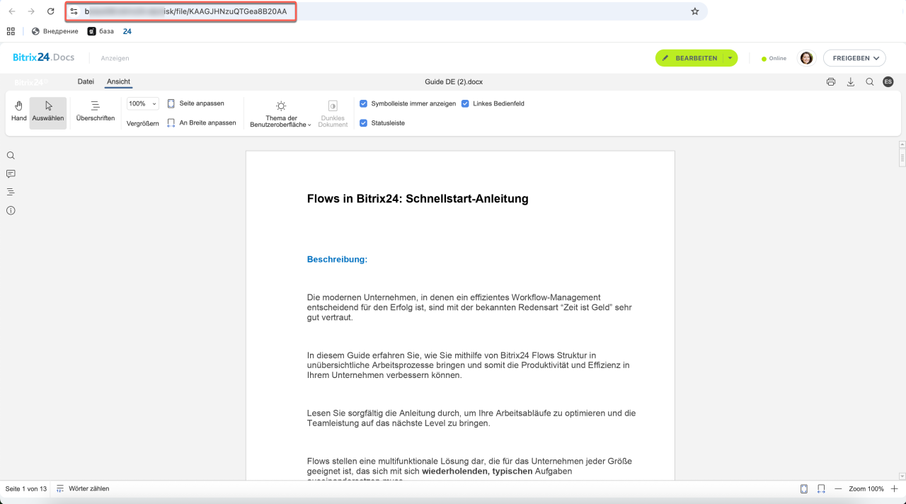Click the ES user avatar badge
The width and height of the screenshot is (906, 504).
[888, 82]
